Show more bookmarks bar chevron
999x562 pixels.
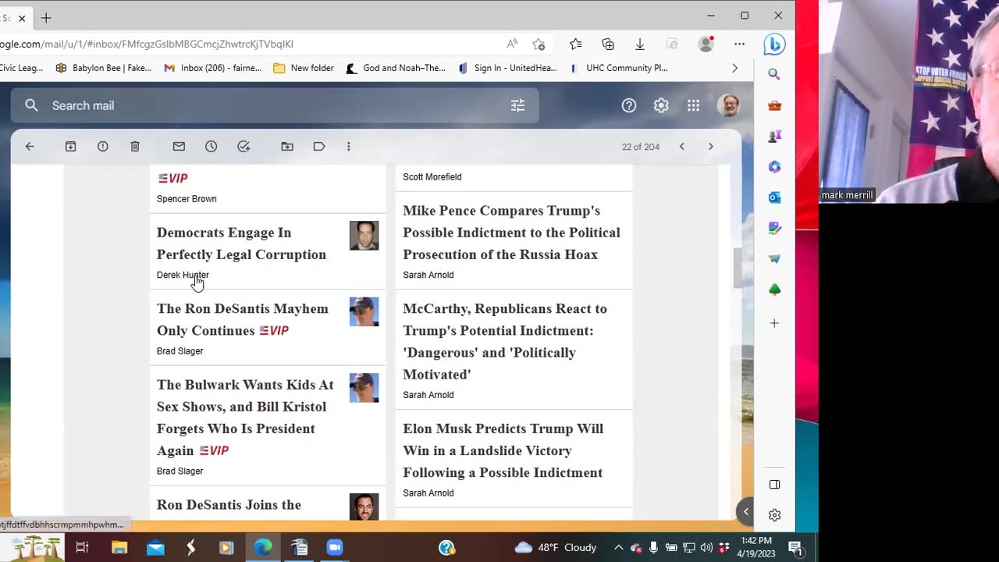point(734,68)
